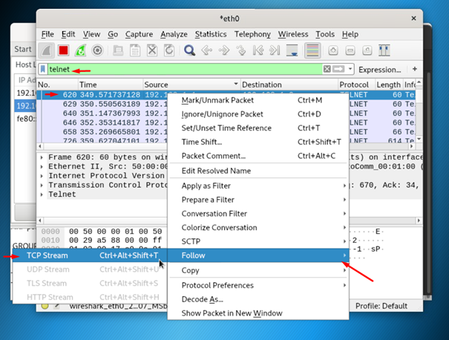Select fe80 address row in background window
This screenshot has width=449, height=340.
(x=26, y=119)
